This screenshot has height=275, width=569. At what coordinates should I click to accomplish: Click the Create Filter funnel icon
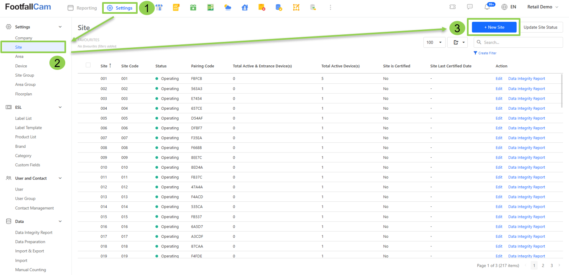point(475,53)
